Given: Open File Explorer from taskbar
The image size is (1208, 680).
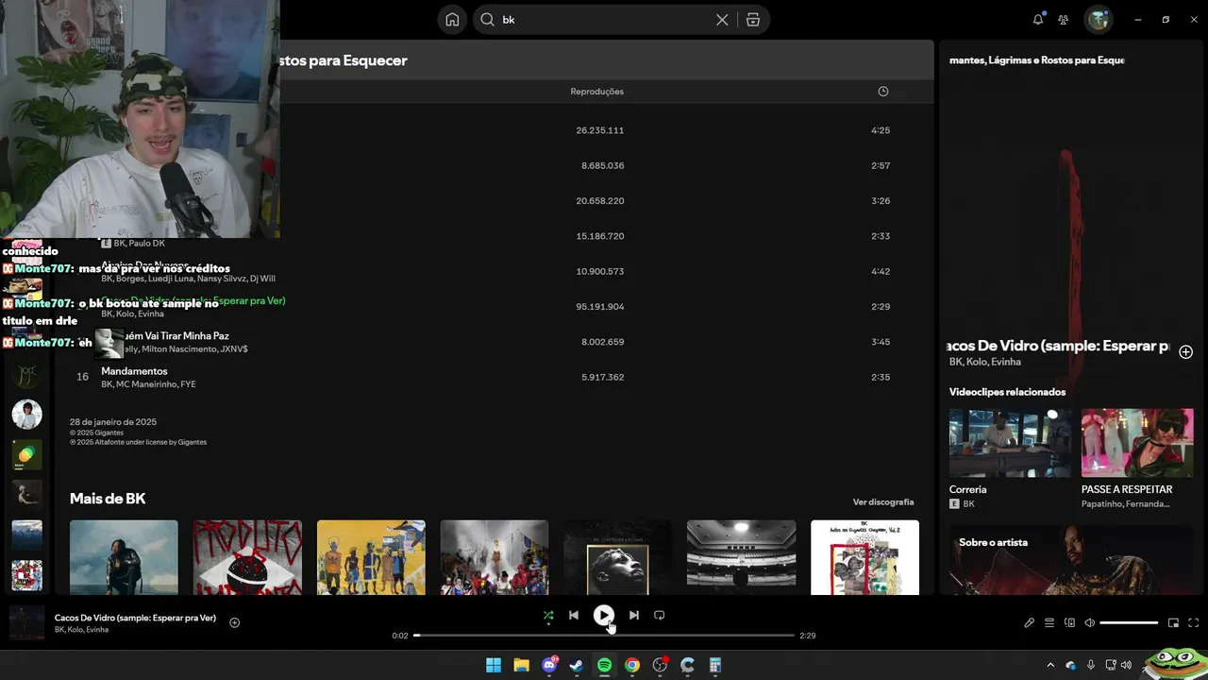Looking at the screenshot, I should pos(521,665).
